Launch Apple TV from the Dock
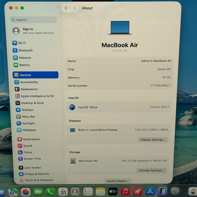This screenshot has width=197, height=197. 113,191
